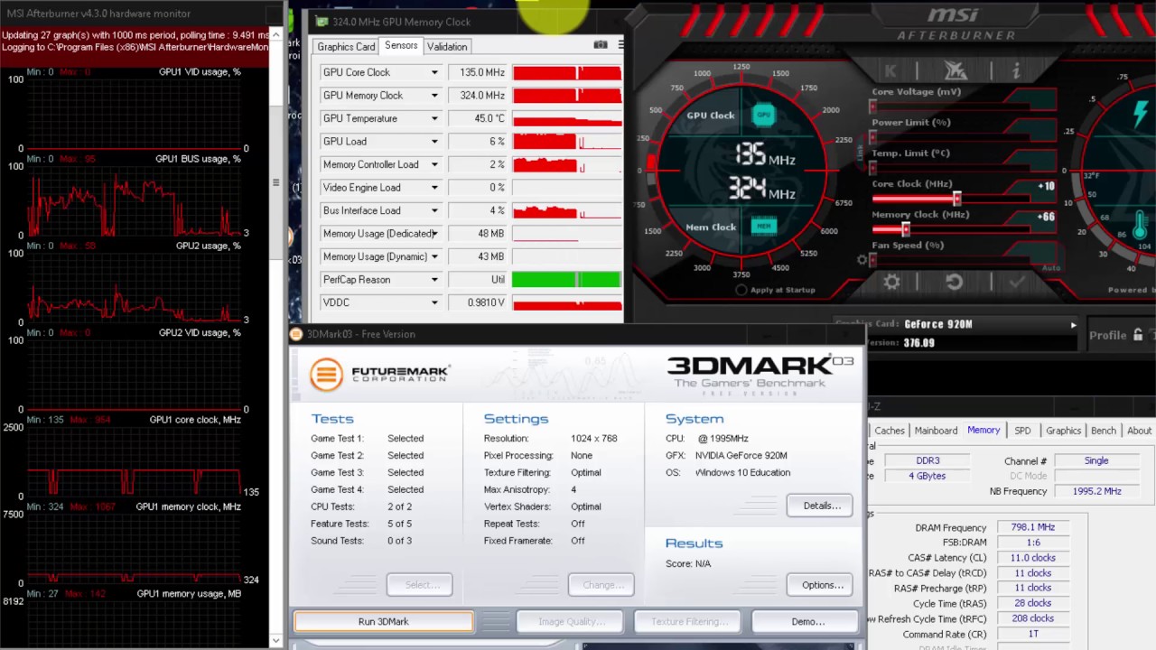Image resolution: width=1156 pixels, height=650 pixels.
Task: Click Texture Filtering button in 3DMark
Action: [x=690, y=621]
